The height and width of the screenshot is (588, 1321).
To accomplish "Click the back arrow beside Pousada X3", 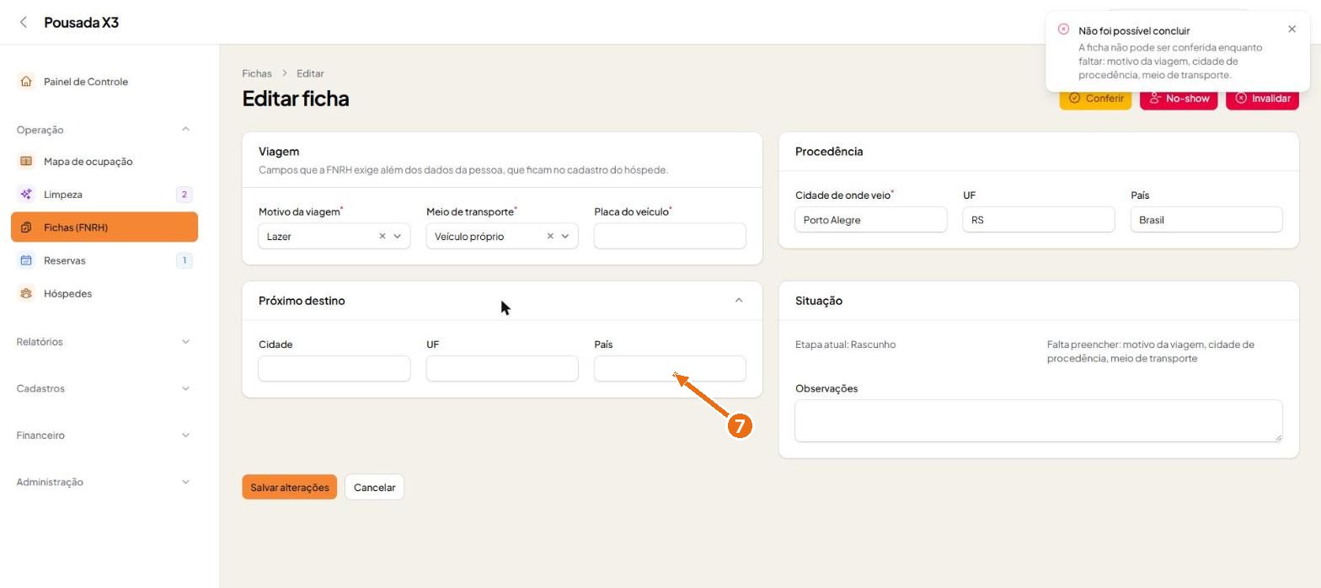I will 24,23.
